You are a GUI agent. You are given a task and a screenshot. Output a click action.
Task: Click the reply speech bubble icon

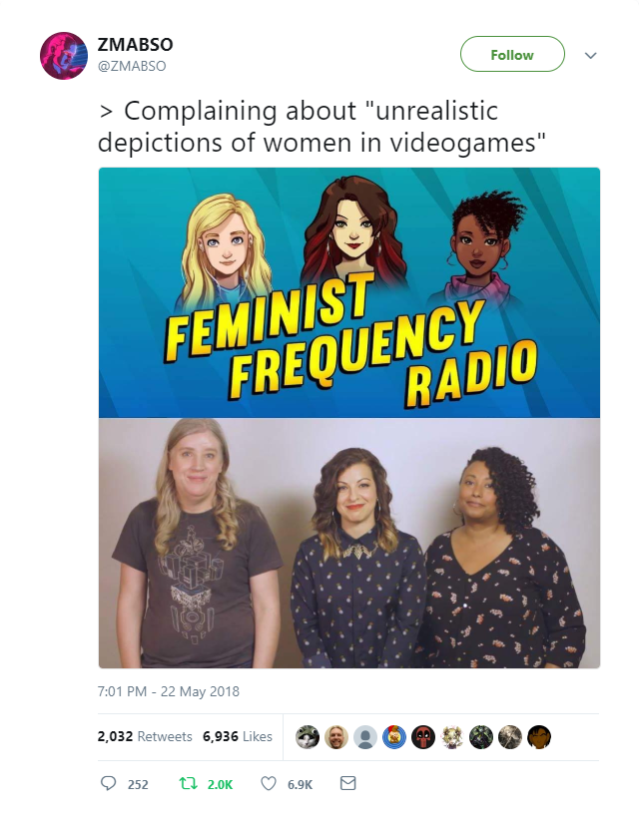pyautogui.click(x=108, y=783)
